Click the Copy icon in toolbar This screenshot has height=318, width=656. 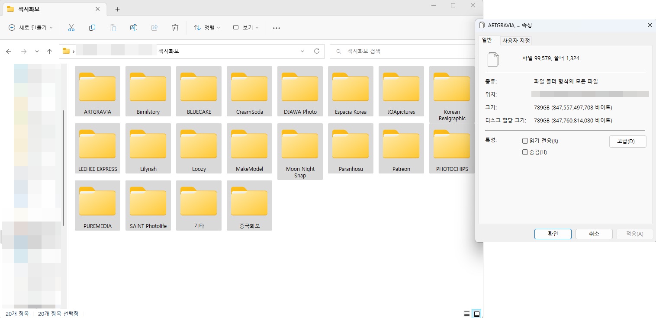(x=92, y=28)
